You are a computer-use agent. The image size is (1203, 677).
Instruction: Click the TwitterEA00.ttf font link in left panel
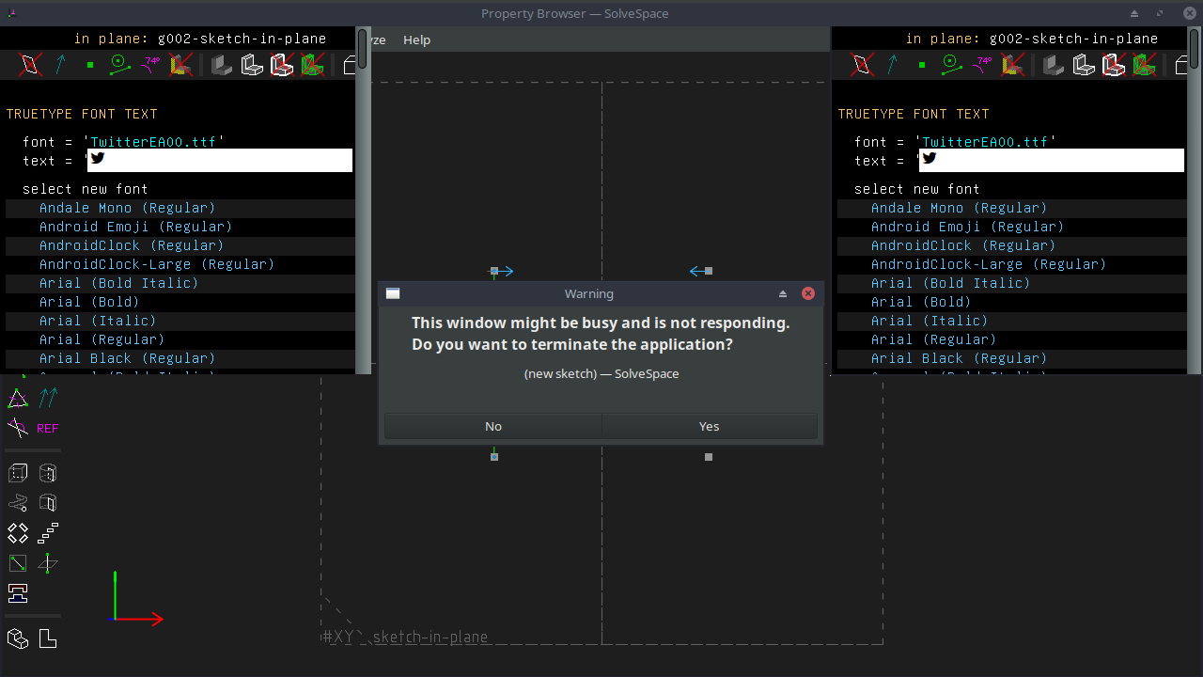click(153, 142)
